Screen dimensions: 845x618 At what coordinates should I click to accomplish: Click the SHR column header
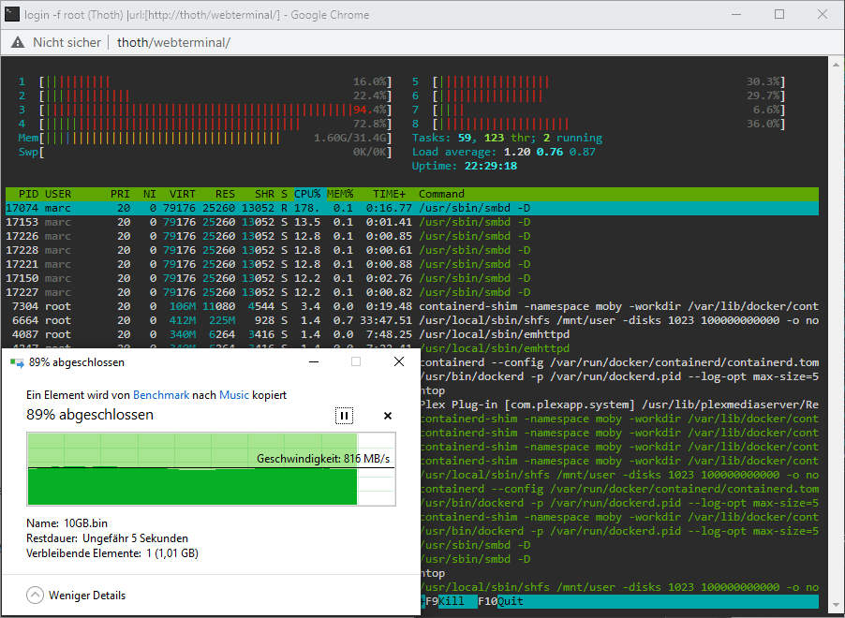coord(264,194)
